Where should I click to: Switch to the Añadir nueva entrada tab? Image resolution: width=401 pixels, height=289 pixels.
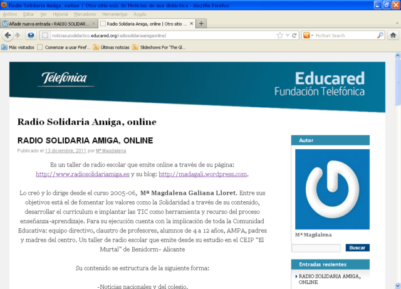tap(49, 23)
